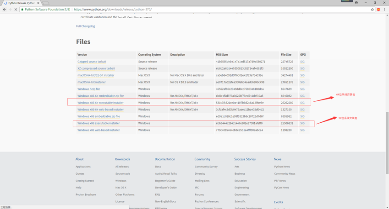The height and width of the screenshot is (209, 389).
Task: Open the Community footer heading
Action: (202, 159)
